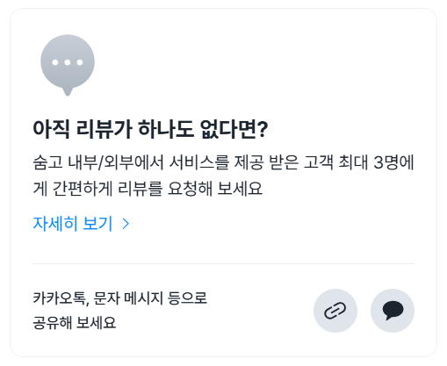Click the 고객 최대 3명에 text
447x366 pixels.
pos(359,162)
